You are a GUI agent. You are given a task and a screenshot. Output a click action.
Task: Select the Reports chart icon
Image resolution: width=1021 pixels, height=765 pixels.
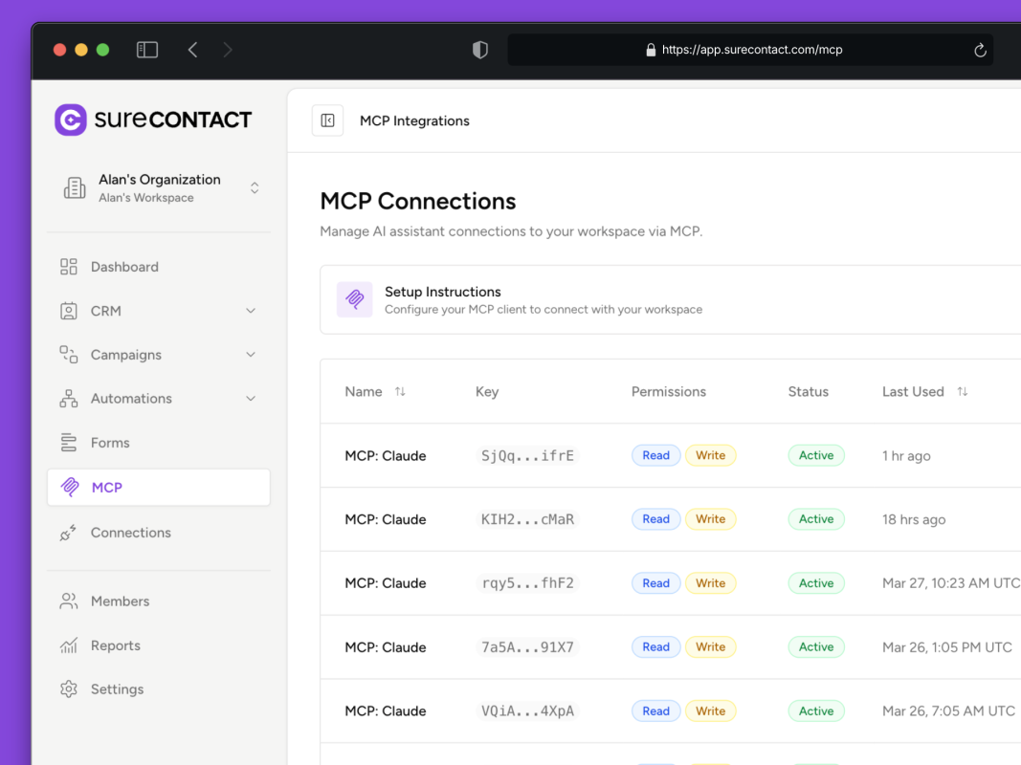pyautogui.click(x=68, y=645)
